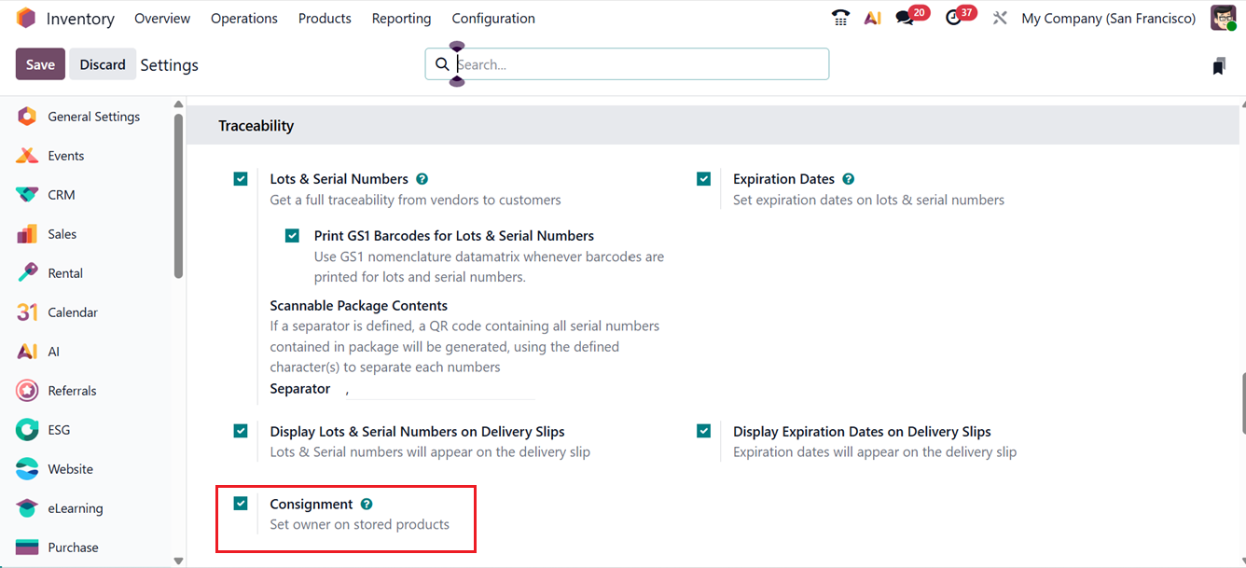Toggle the Consignment checkbox

pos(241,504)
